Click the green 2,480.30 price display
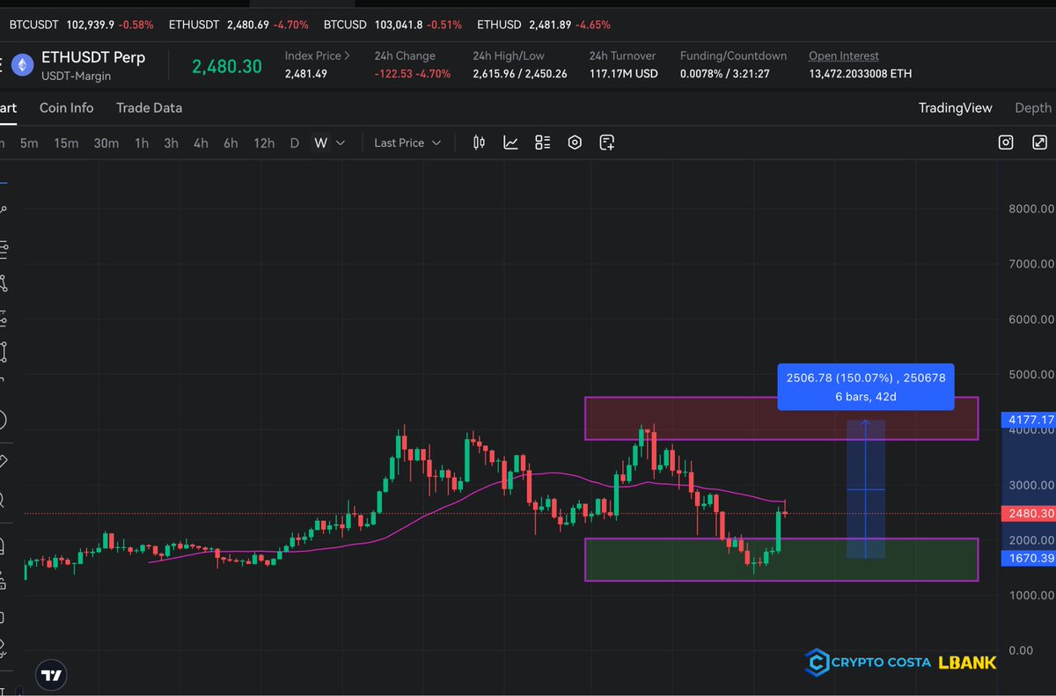The image size is (1056, 696). (227, 65)
